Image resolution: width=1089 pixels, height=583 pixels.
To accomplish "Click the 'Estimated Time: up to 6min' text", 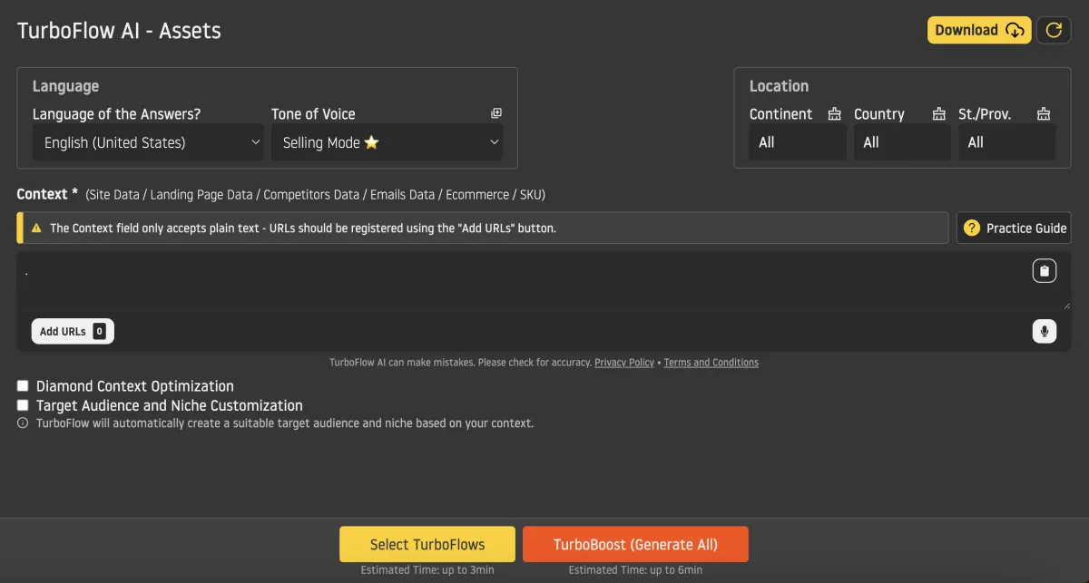I will click(635, 570).
